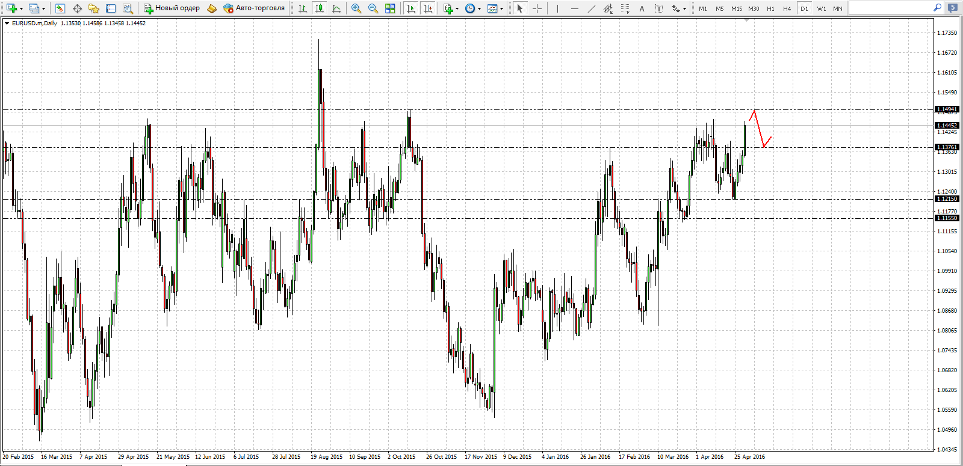Switch to the M15 timeframe

[x=737, y=8]
